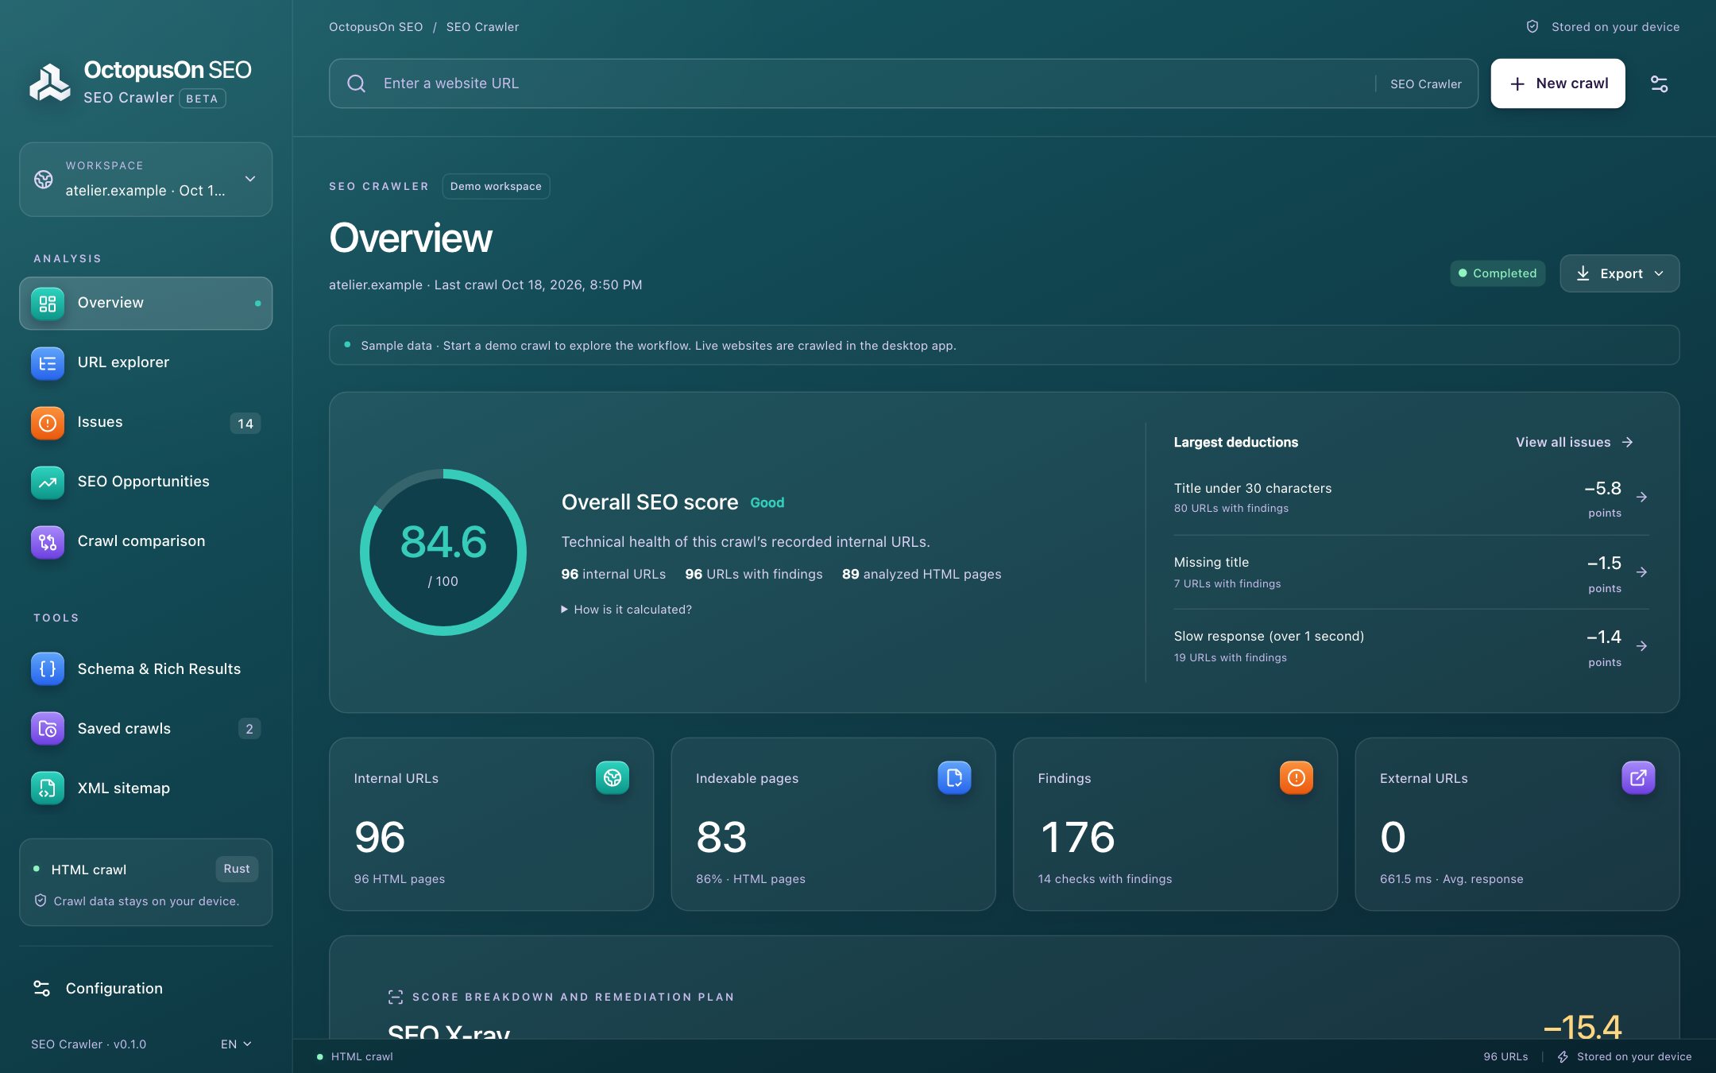Click the Saved crawls count badge 2

click(249, 729)
